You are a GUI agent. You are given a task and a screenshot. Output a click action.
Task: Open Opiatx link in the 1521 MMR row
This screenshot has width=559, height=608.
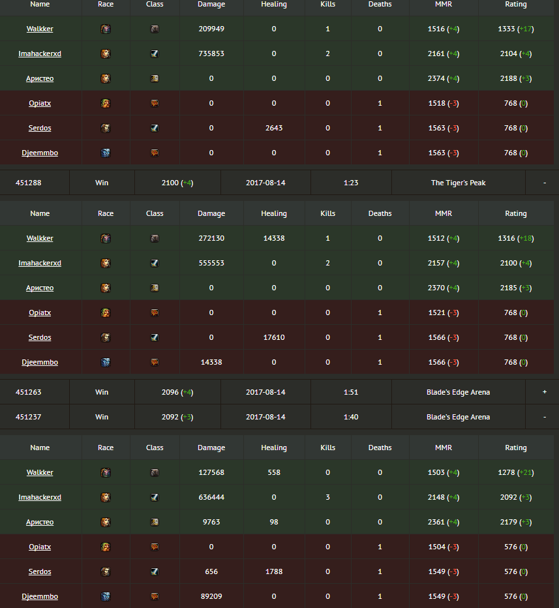(40, 313)
